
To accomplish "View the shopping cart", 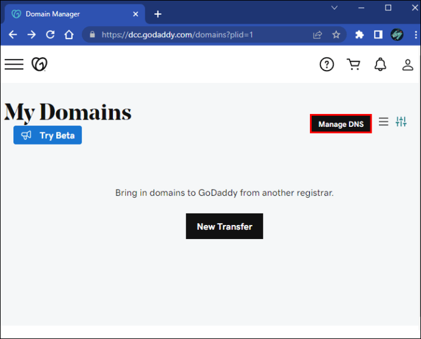I will pos(354,65).
